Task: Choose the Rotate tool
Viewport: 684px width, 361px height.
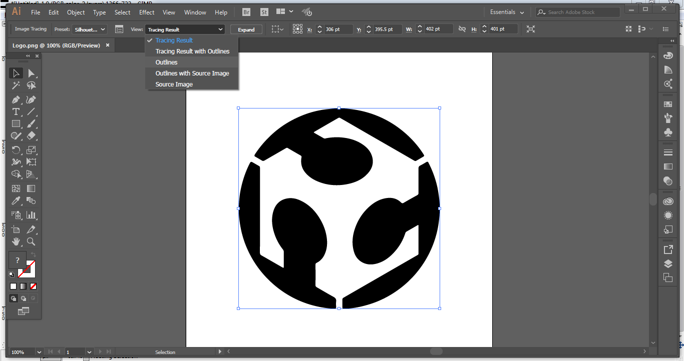Action: coord(16,149)
